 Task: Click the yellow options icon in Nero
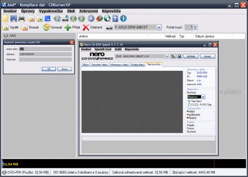coord(173,56)
